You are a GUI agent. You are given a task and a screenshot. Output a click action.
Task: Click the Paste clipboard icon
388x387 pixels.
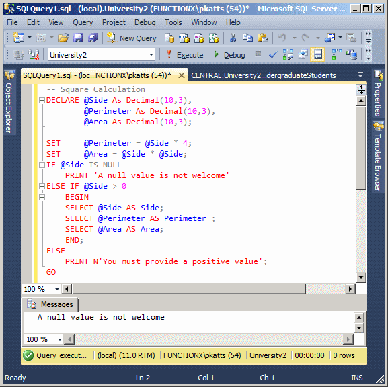pos(263,38)
